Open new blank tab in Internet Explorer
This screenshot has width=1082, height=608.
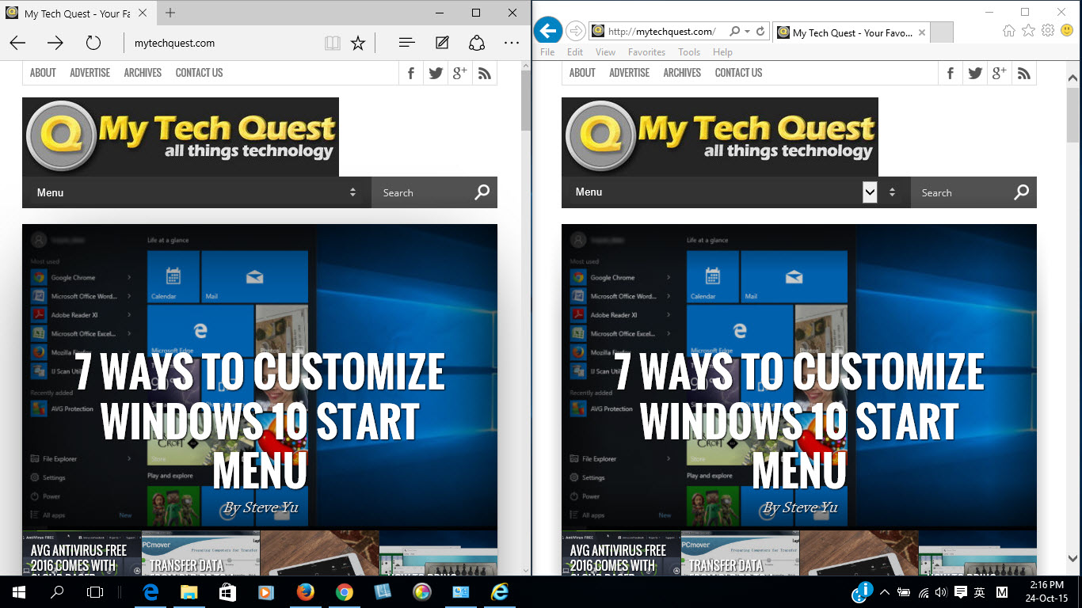pos(941,32)
